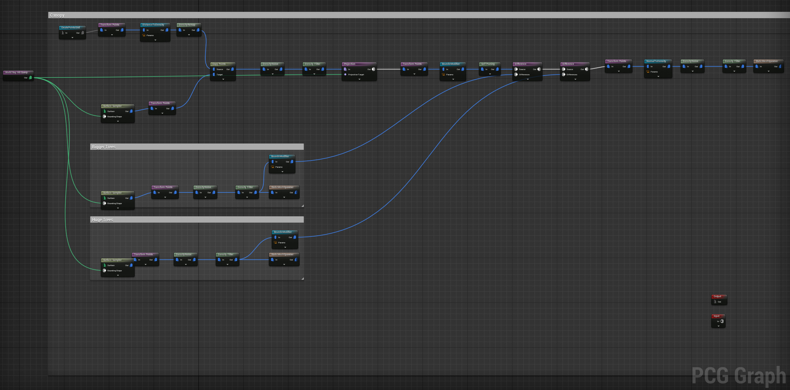Select the Self Pruning node
This screenshot has width=790, height=390.
point(489,64)
